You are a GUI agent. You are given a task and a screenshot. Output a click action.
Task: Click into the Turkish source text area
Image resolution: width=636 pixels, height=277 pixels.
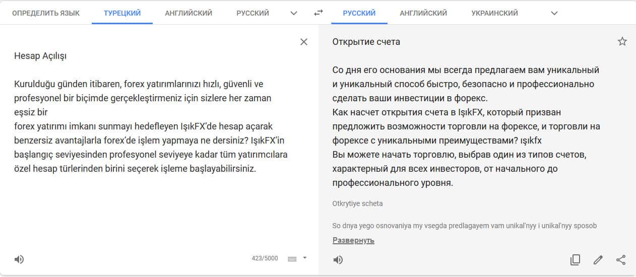tap(151, 126)
